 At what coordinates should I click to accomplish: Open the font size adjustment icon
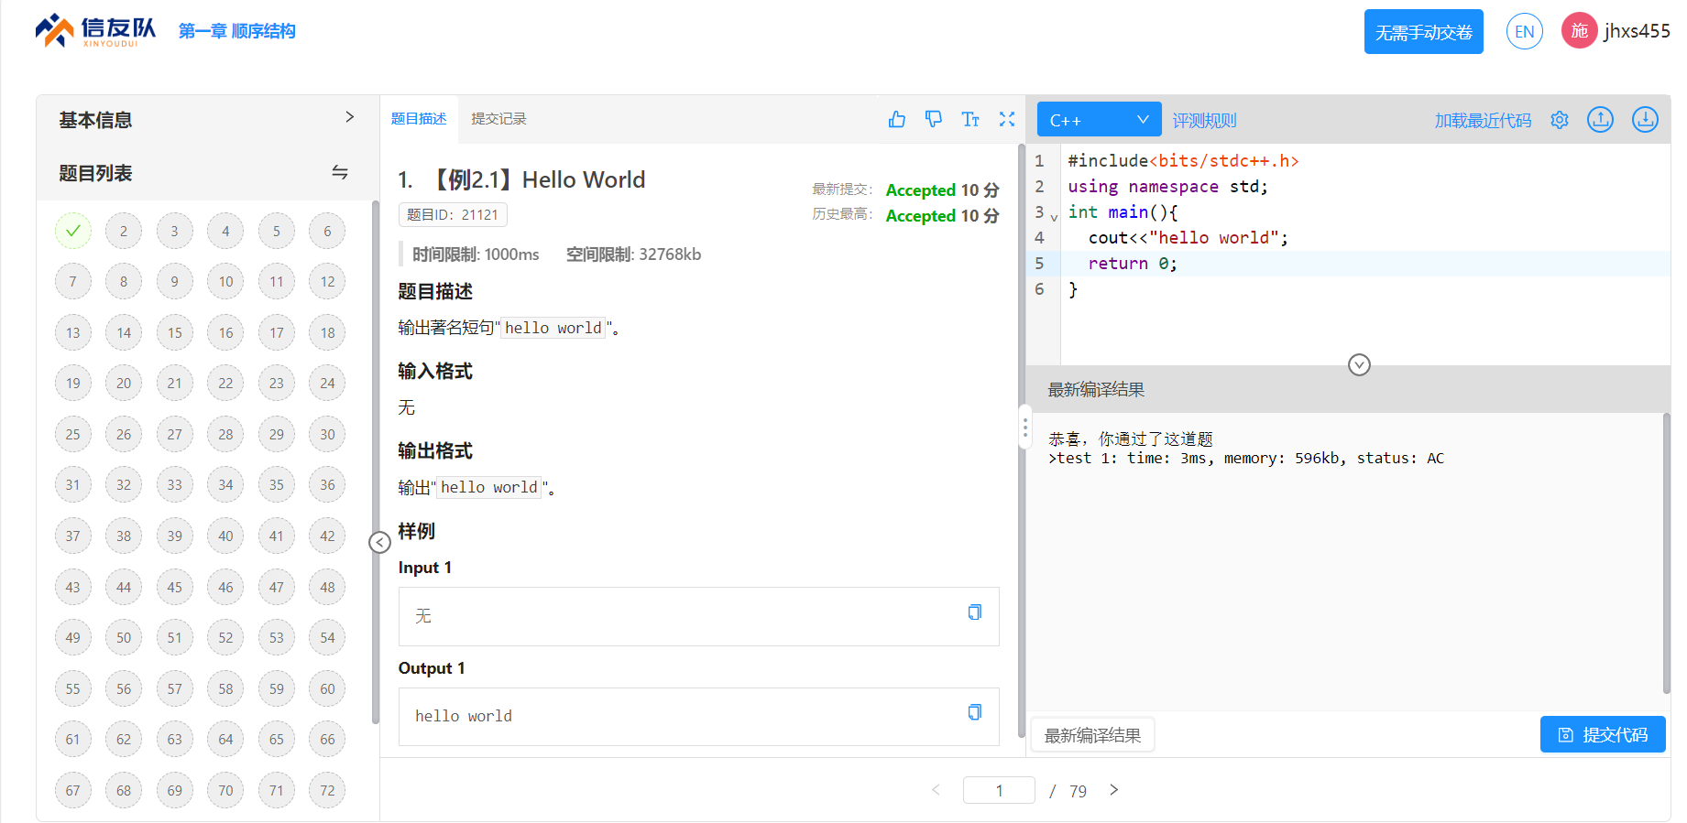click(970, 119)
